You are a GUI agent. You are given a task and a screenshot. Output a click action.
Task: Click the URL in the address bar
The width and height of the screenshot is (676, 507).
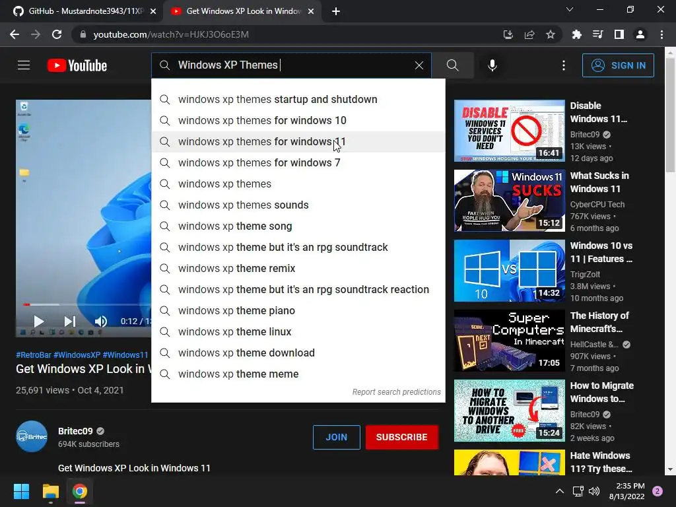coord(171,34)
